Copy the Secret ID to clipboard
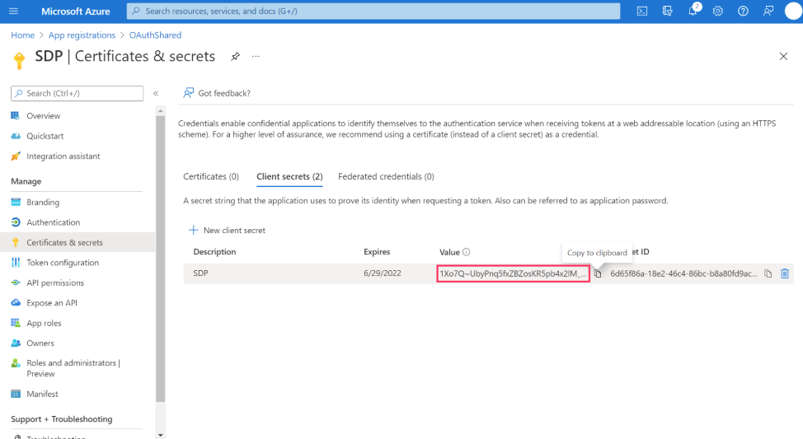Image resolution: width=803 pixels, height=439 pixels. (x=768, y=273)
